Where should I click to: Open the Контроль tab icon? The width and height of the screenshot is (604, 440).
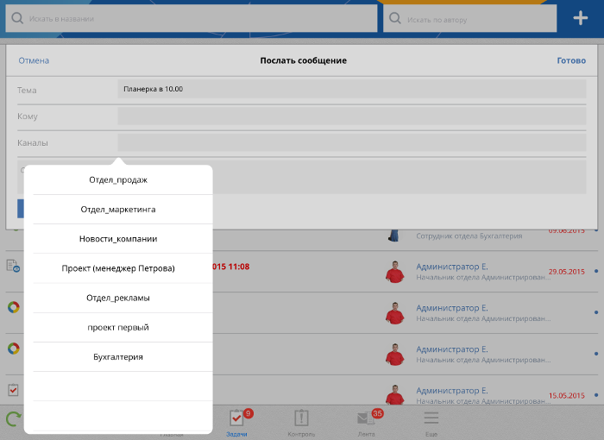(x=301, y=418)
